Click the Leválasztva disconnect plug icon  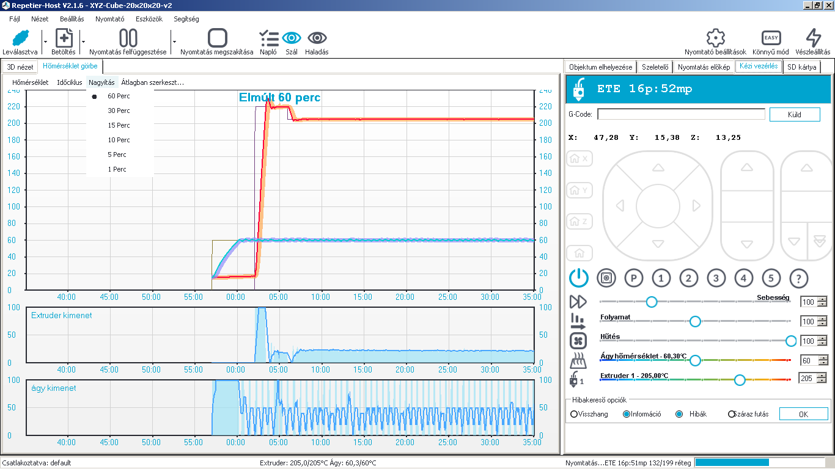tap(20, 38)
